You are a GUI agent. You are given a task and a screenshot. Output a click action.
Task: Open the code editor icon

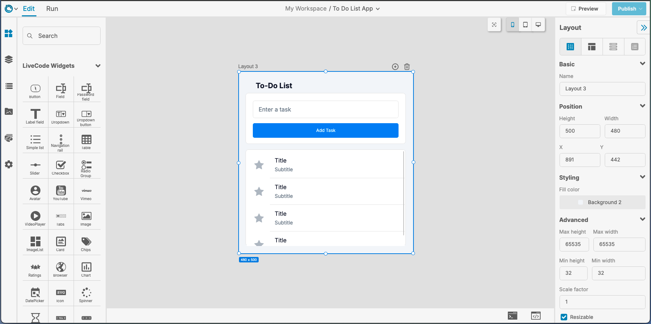536,316
